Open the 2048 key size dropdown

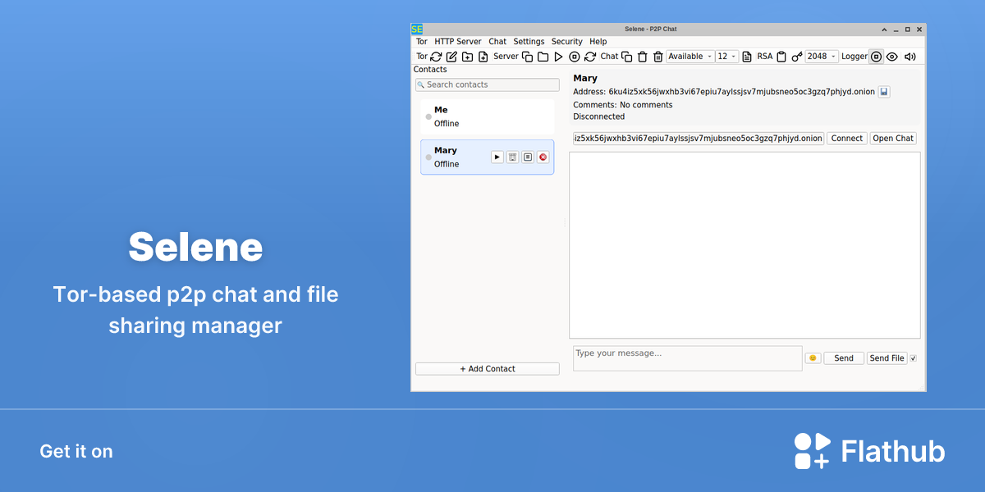point(822,57)
